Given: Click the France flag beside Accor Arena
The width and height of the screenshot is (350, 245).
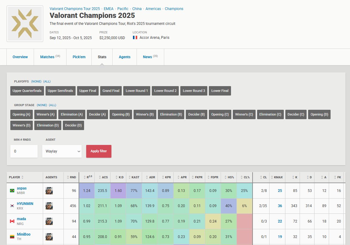Looking at the screenshot, I should coord(135,38).
